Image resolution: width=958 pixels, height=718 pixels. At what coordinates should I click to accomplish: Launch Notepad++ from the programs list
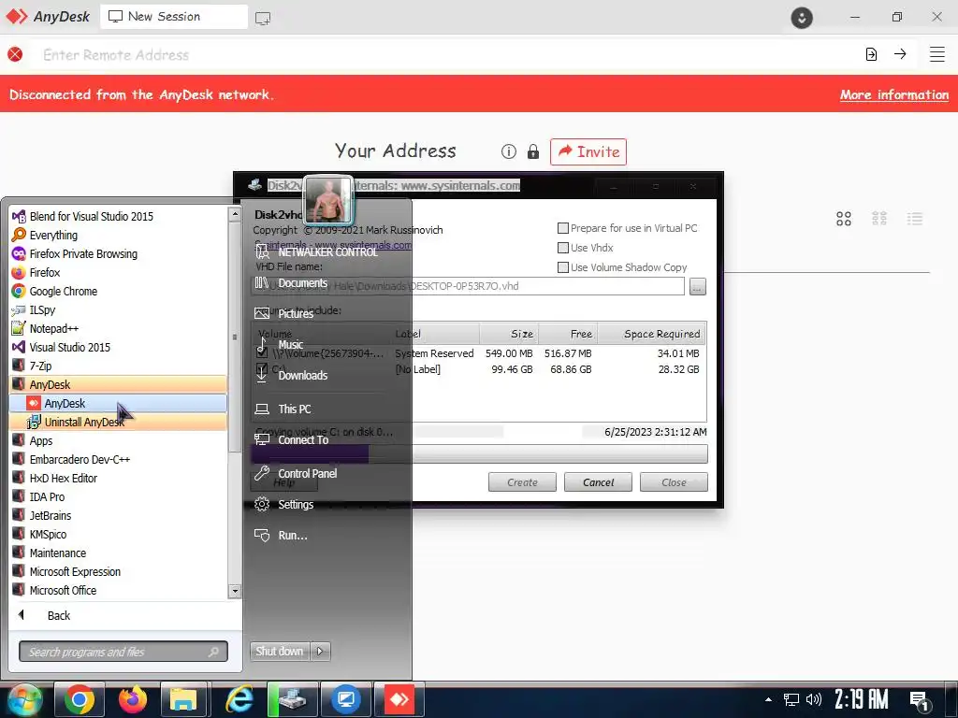point(53,328)
